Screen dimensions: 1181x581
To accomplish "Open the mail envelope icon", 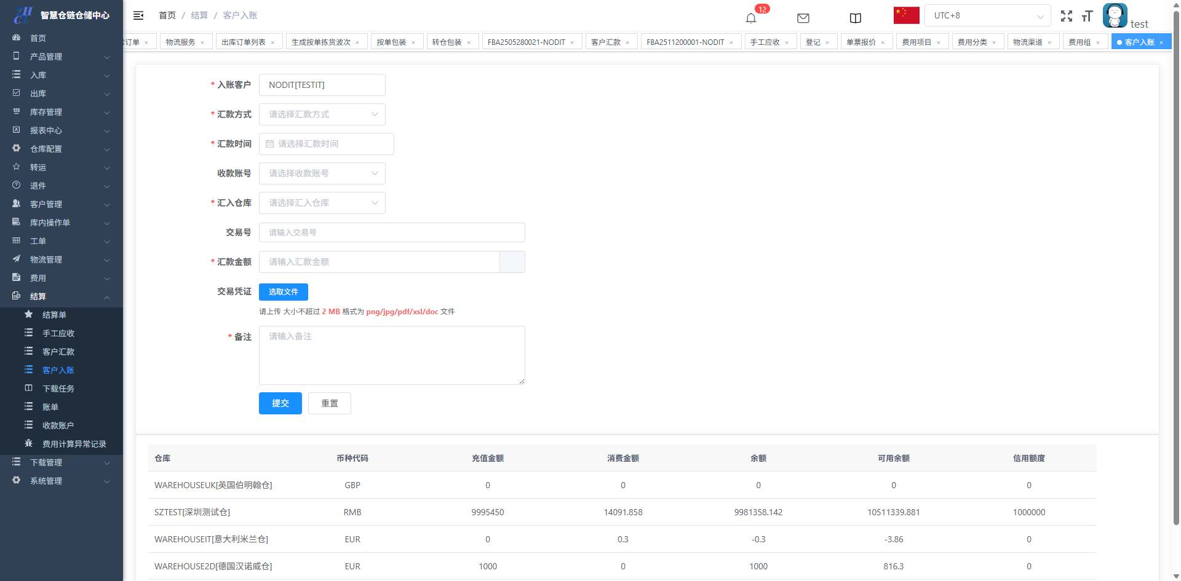I will [803, 18].
